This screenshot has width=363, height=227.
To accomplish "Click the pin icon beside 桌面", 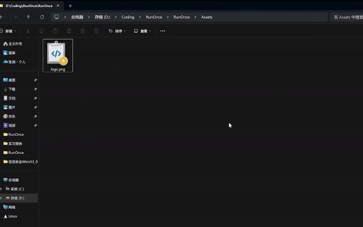I will point(35,80).
